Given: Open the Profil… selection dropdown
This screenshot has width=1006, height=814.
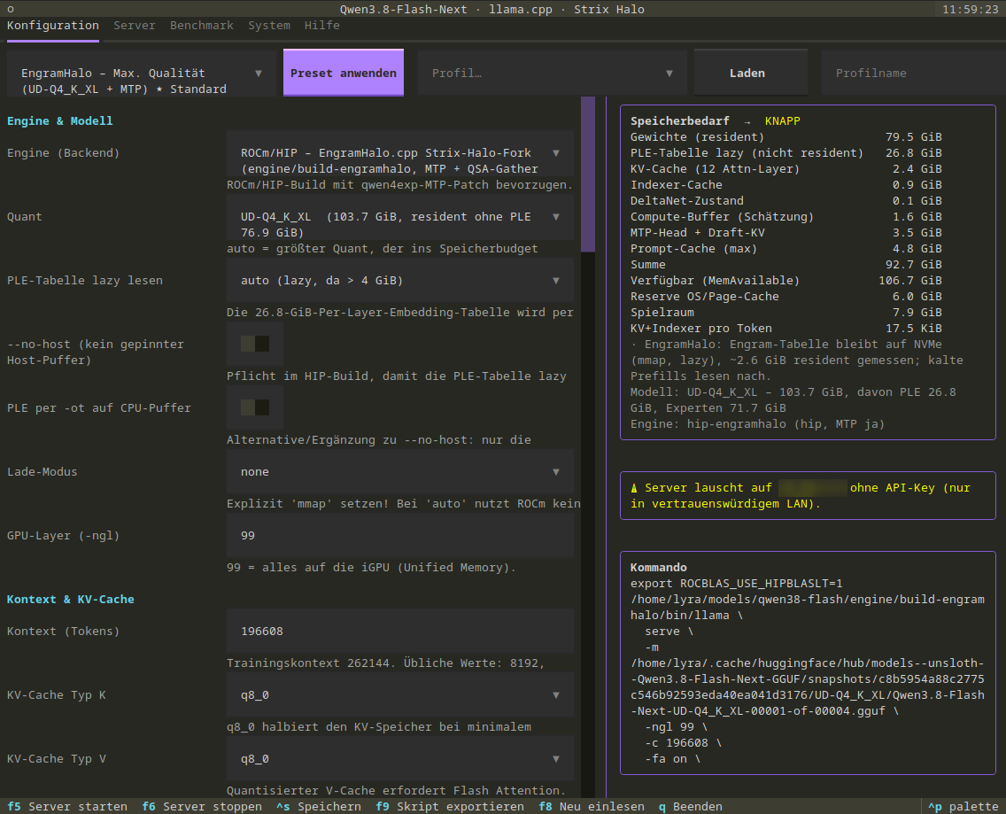Looking at the screenshot, I should (552, 74).
